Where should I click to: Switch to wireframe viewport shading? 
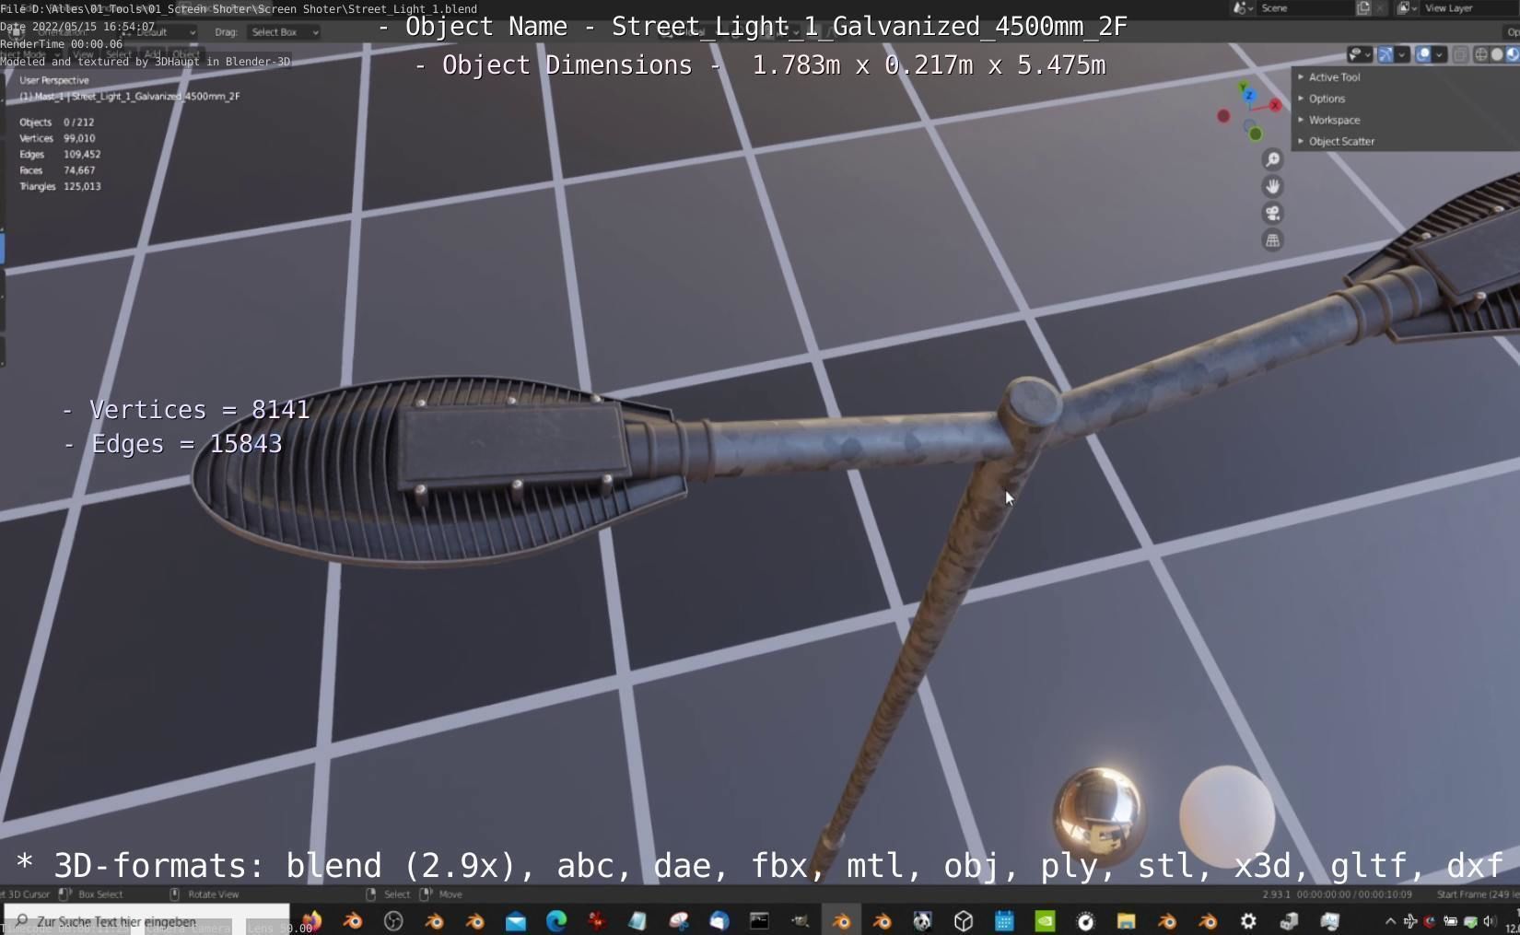1481,54
